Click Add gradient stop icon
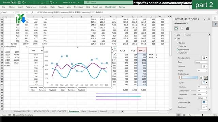This screenshot has height=122, width=218. click(x=201, y=78)
